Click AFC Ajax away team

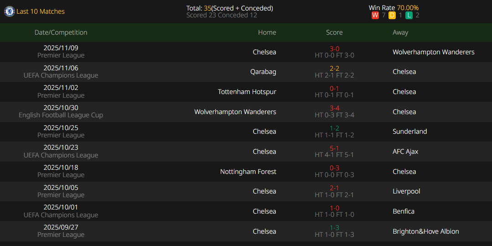(x=405, y=152)
